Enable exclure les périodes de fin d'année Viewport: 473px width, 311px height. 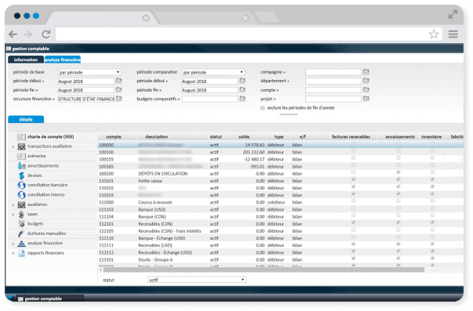(263, 108)
